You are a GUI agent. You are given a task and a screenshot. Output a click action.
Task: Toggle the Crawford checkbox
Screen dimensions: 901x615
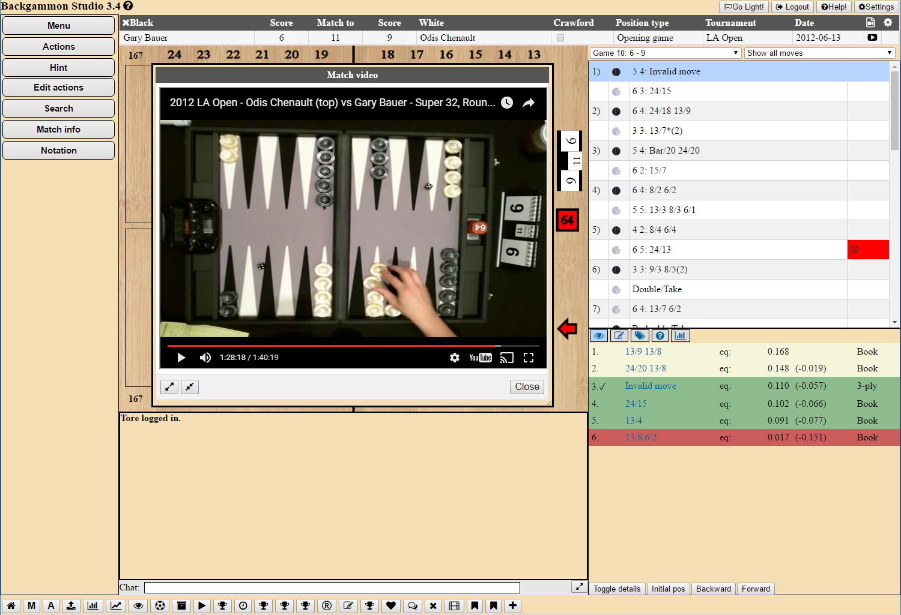(x=560, y=38)
